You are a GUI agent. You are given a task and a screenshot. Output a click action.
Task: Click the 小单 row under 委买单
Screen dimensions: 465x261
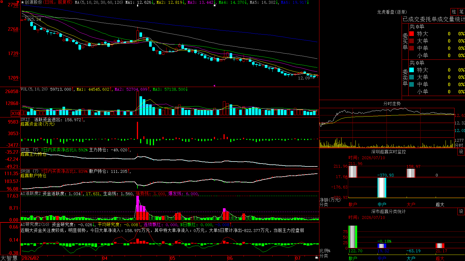(437, 55)
